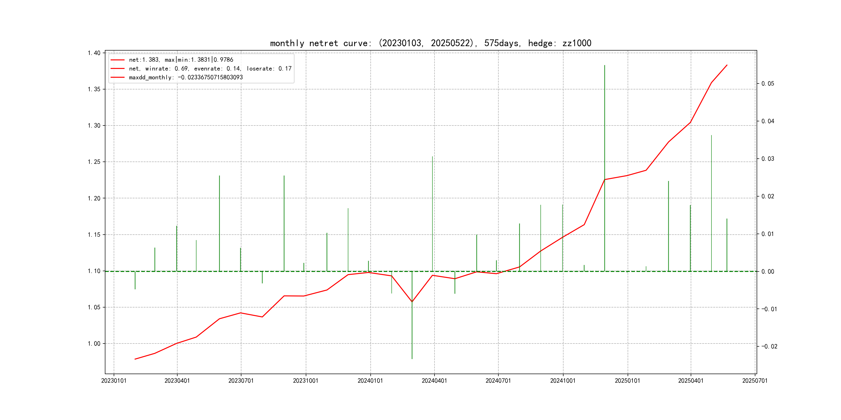Click x-axis label 20240401
The height and width of the screenshot is (420, 841).
434,381
